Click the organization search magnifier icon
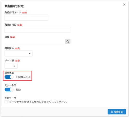The height and width of the screenshot is (117, 129). [68, 42]
